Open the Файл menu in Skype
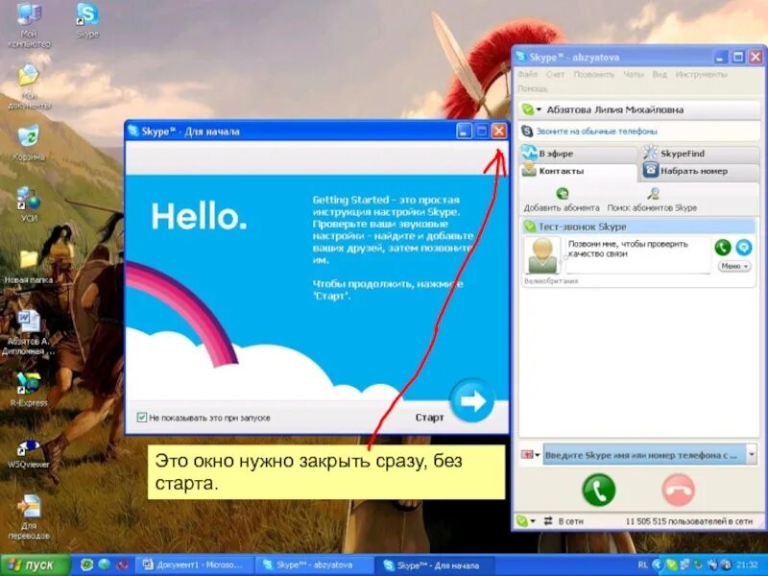768x576 pixels. click(527, 75)
